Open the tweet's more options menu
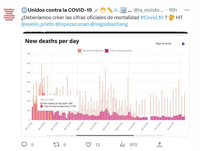The width and height of the screenshot is (200, 151). click(x=187, y=10)
